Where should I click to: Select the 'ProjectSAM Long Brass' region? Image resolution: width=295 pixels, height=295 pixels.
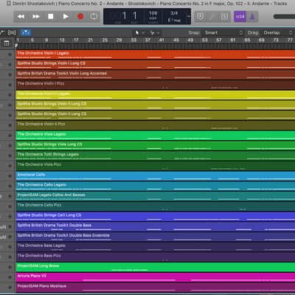coord(156,267)
